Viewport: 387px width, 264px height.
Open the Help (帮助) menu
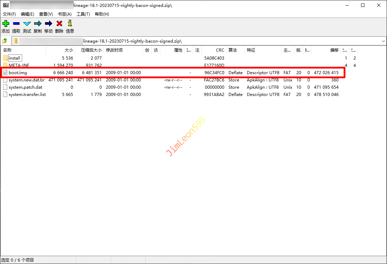tap(102, 14)
